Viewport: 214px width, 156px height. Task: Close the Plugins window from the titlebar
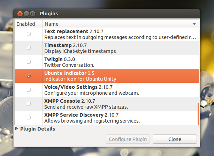[x=20, y=14]
